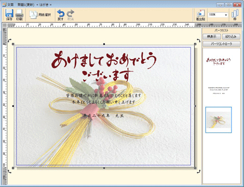
Task: Click the horizontal ruler at top
Action: [124, 25]
